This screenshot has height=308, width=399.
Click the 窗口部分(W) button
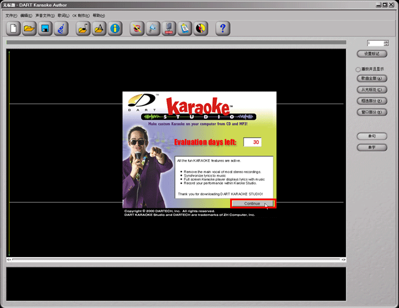pyautogui.click(x=372, y=112)
